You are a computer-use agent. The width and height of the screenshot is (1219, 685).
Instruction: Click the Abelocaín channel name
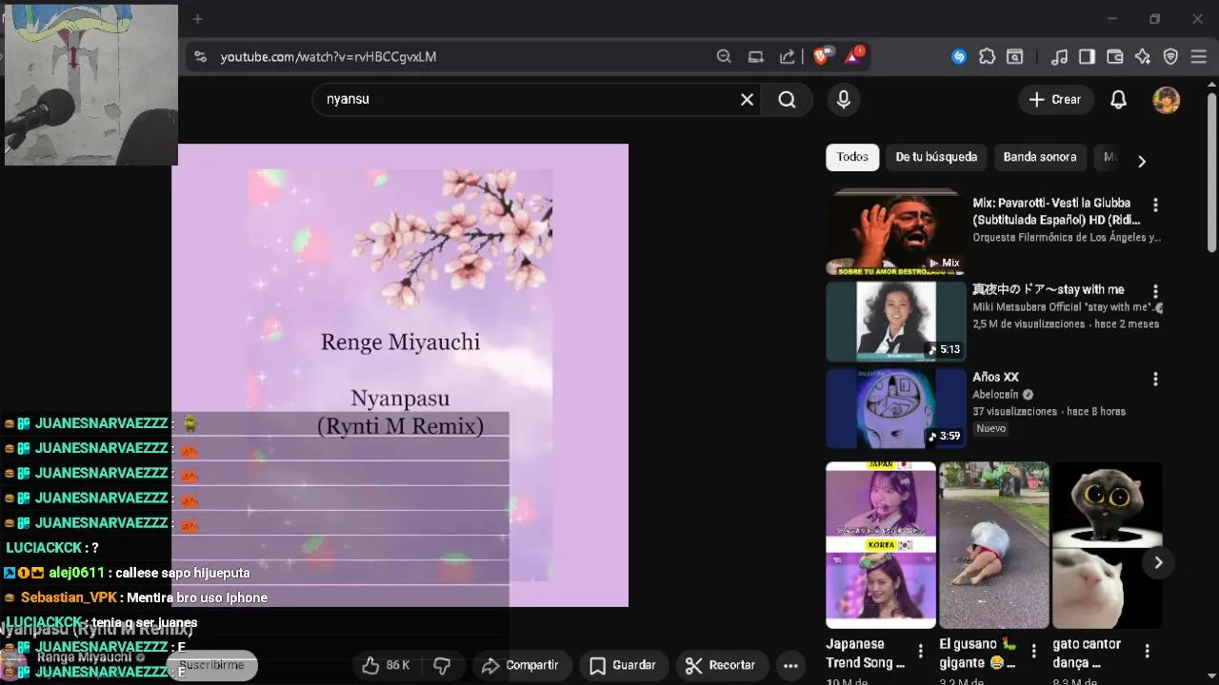coord(995,395)
